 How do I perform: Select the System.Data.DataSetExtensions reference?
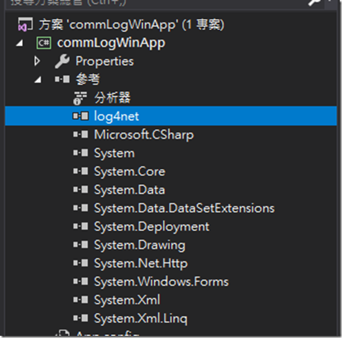pos(184,208)
